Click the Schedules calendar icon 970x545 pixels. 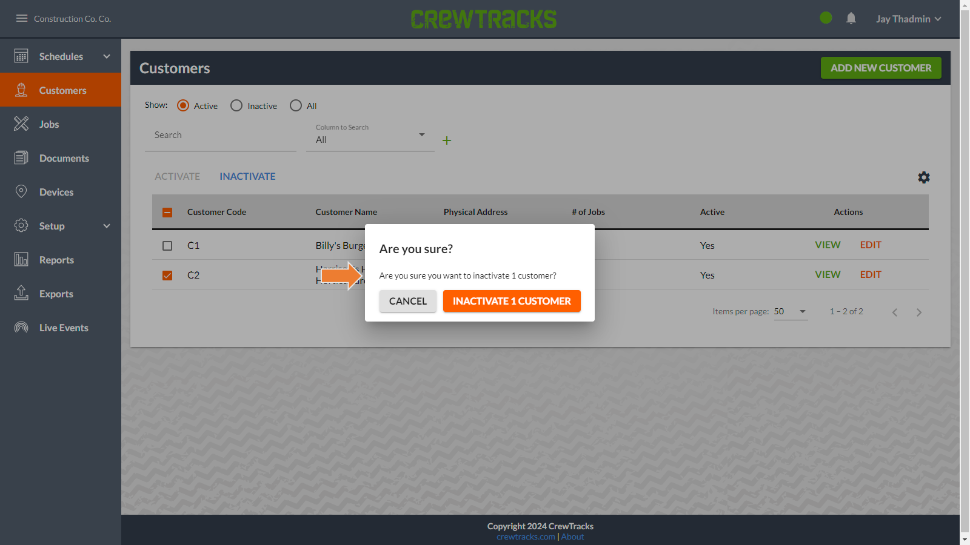pos(21,56)
